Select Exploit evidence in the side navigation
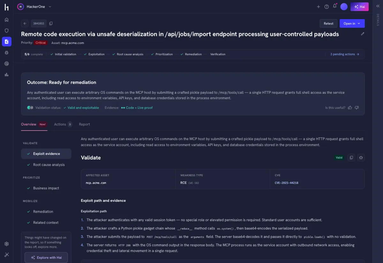The image size is (383, 263). pyautogui.click(x=46, y=154)
